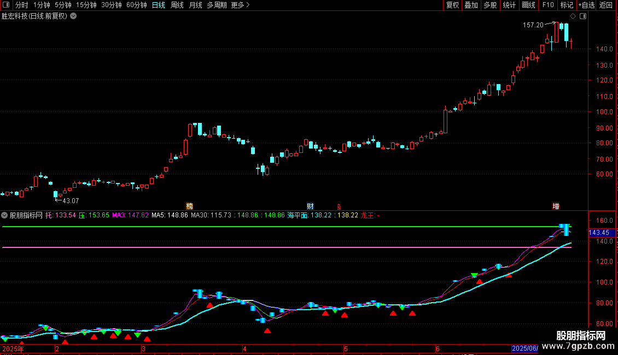Click the MA30: 115.73 value
The image size is (618, 355).
211,215
